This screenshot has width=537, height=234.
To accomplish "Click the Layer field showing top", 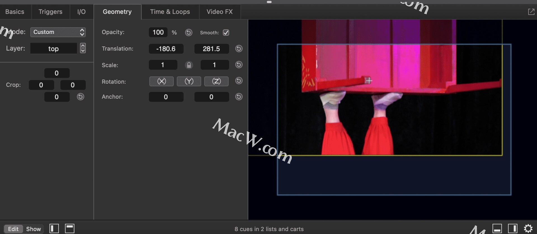I will click(53, 48).
